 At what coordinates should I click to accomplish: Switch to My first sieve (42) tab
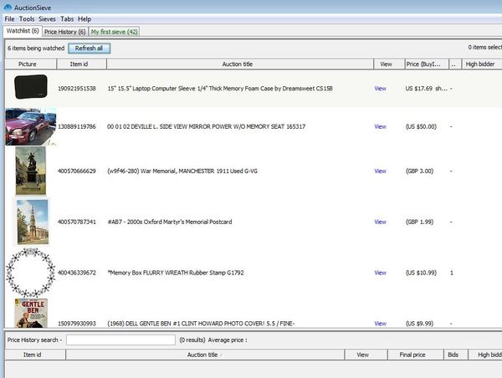click(x=115, y=32)
